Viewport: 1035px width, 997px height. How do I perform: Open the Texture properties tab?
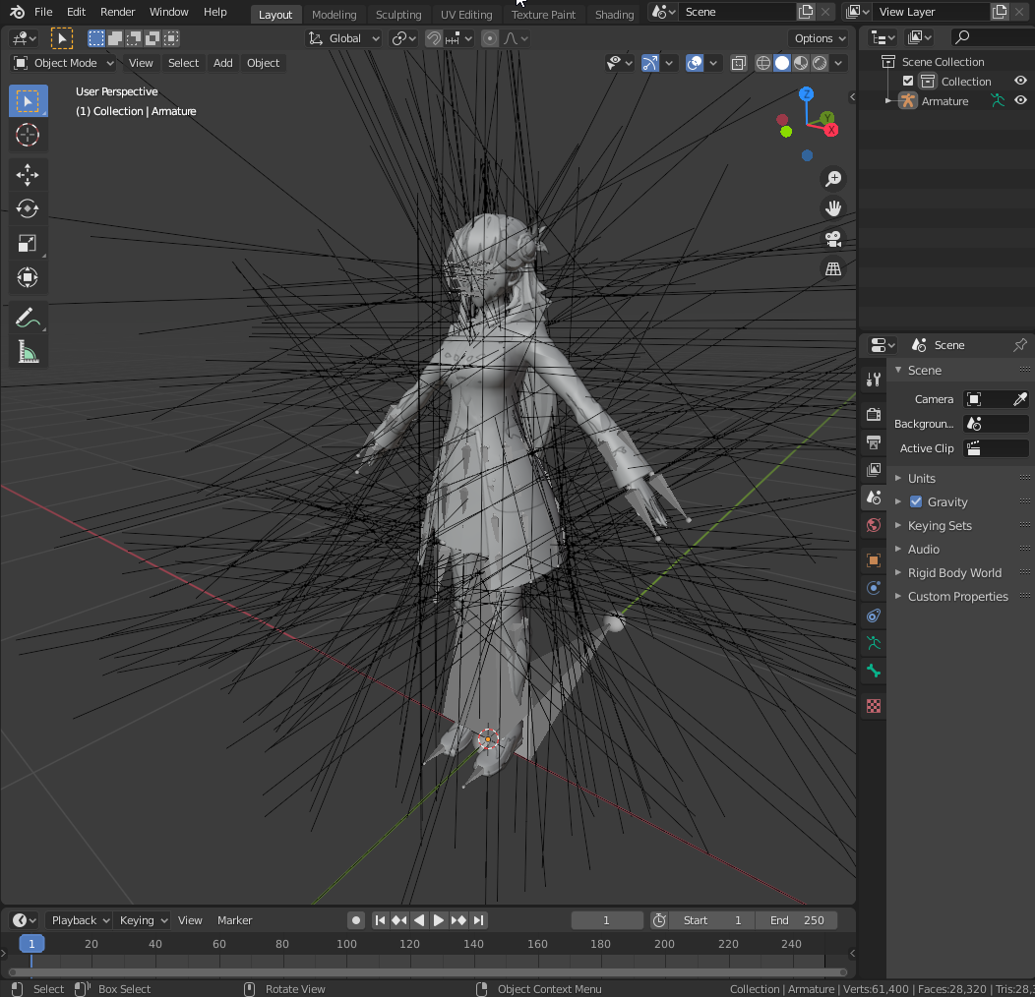tap(874, 706)
